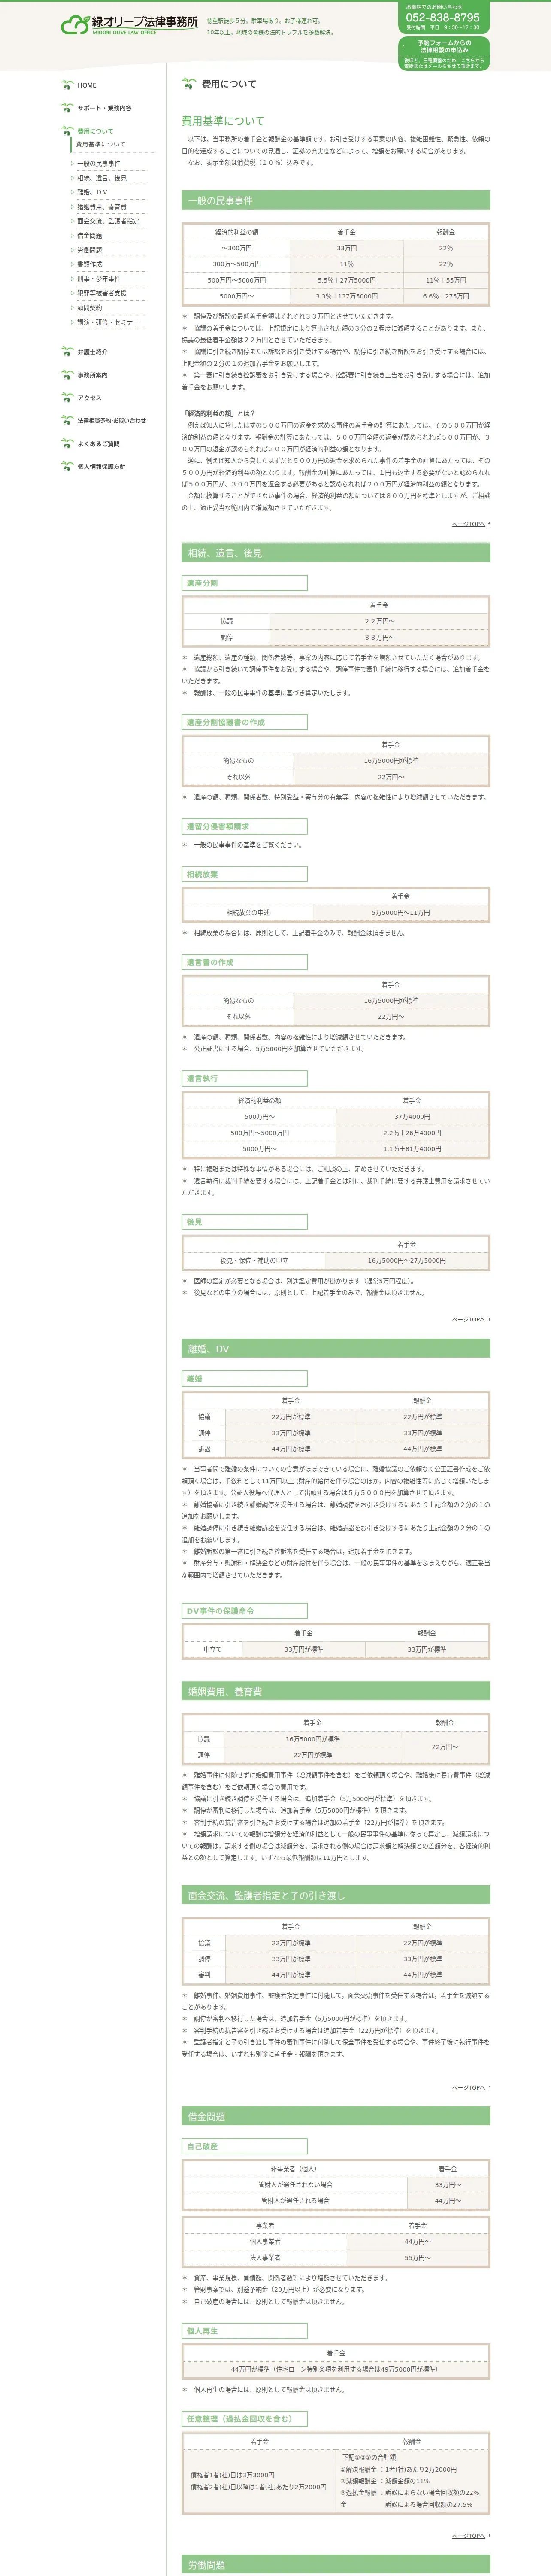Image resolution: width=551 pixels, height=2576 pixels.
Task: Click 一般の民事事件の基準 link under 遺留分侵害額請求
Action: (x=225, y=845)
